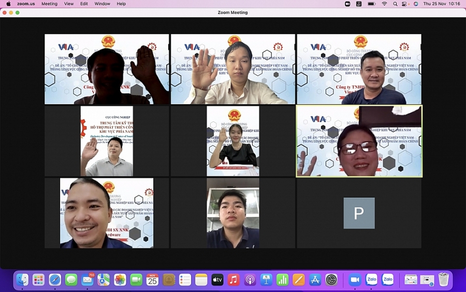The height and width of the screenshot is (292, 466).
Task: Open the App Store dock icon
Action: [315, 280]
